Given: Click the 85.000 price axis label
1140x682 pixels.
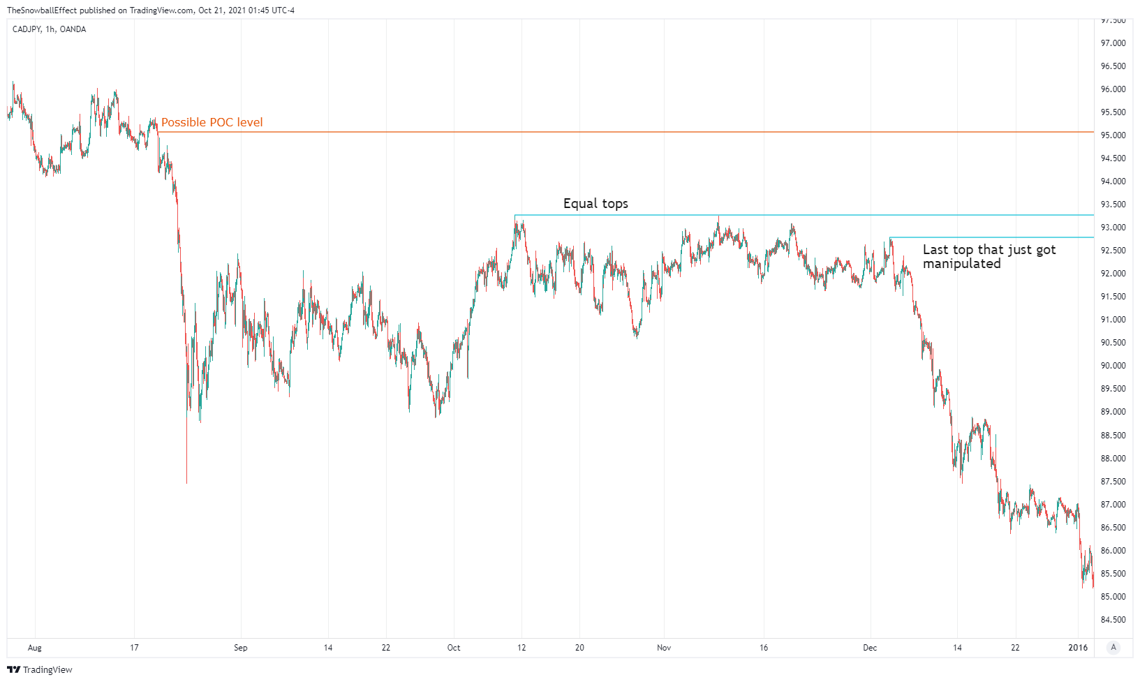Looking at the screenshot, I should (x=1113, y=597).
